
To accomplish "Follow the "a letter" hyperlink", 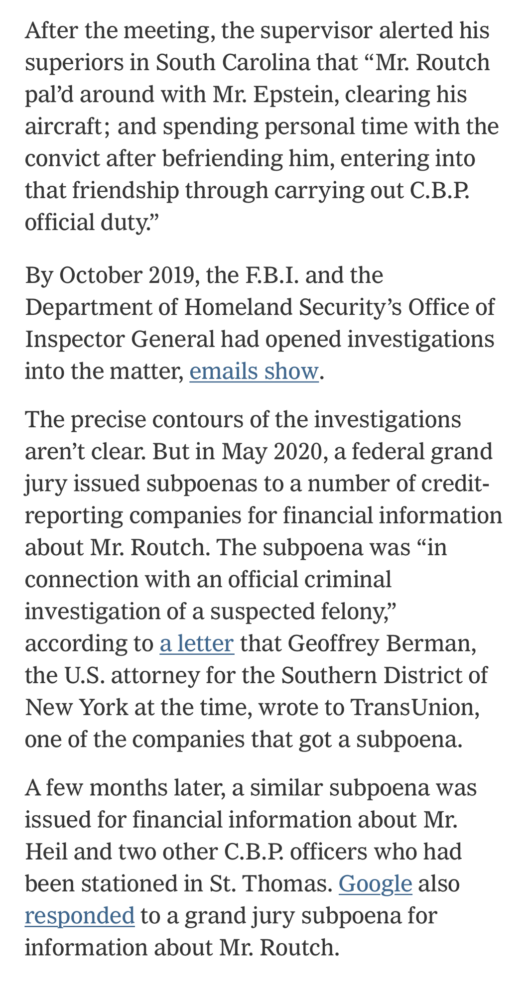I will tap(196, 643).
